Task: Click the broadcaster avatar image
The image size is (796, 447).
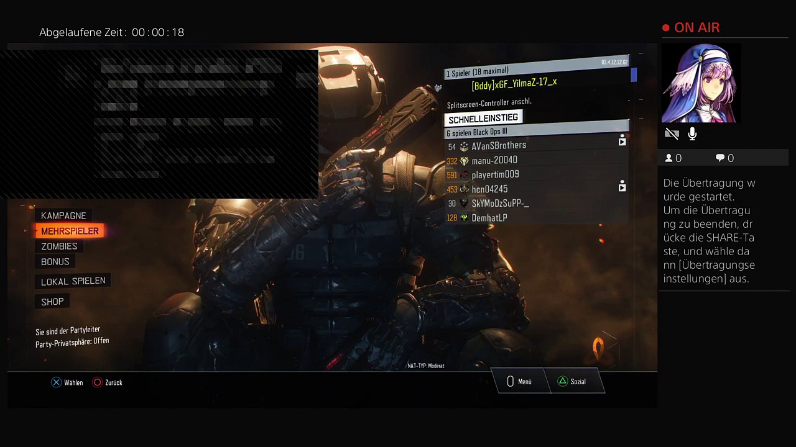Action: coord(701,83)
